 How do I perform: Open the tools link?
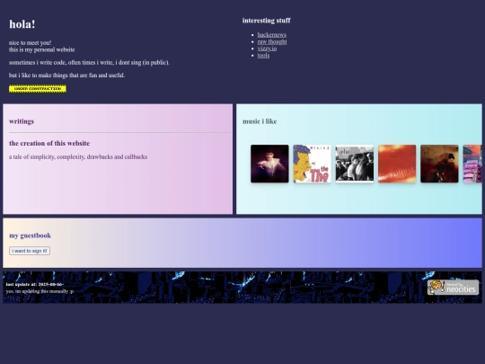(263, 56)
